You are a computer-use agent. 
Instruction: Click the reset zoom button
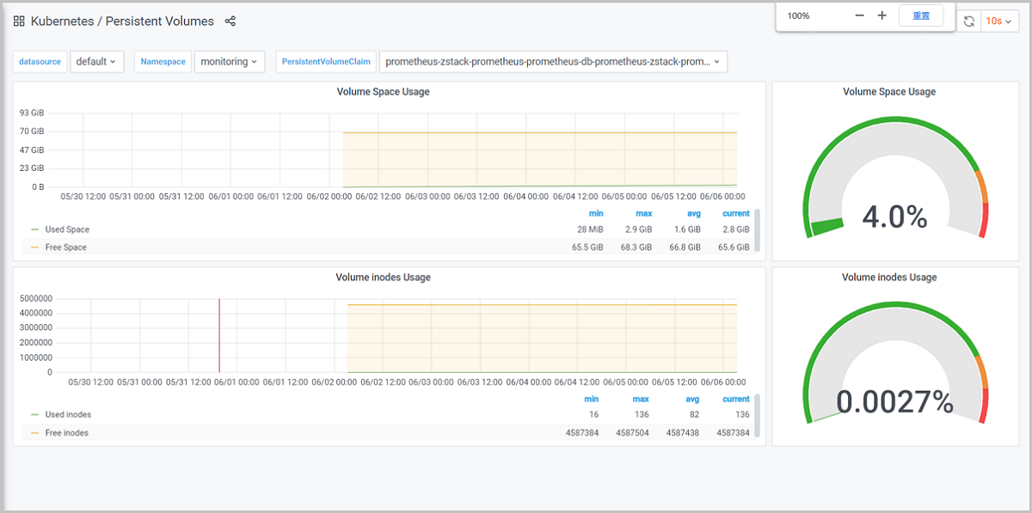(x=921, y=15)
